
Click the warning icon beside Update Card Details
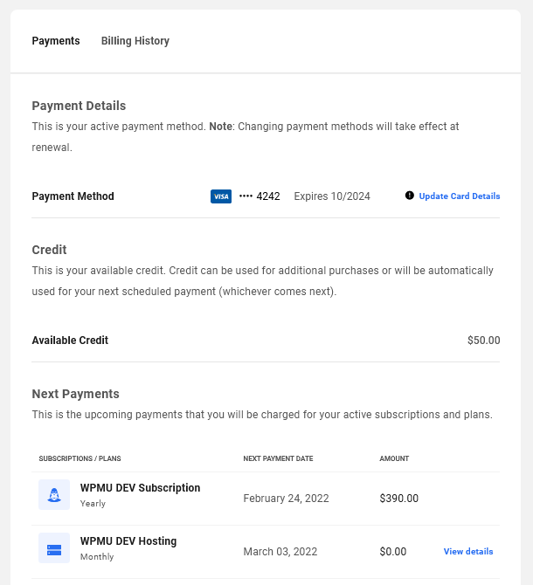click(410, 196)
